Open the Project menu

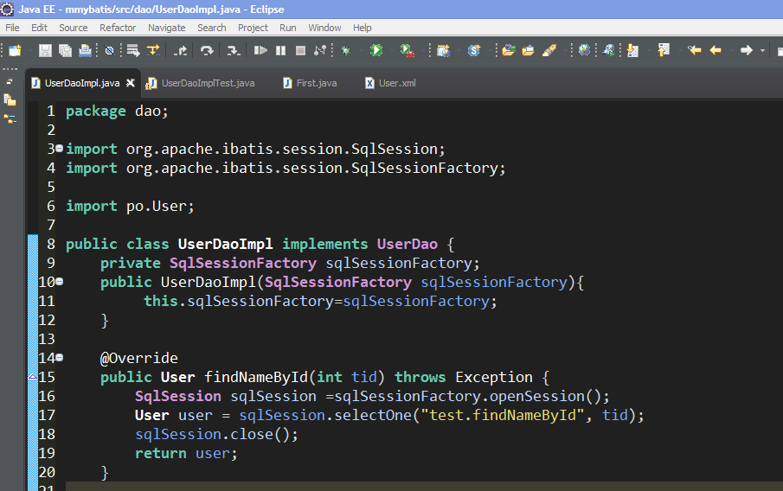pyautogui.click(x=254, y=28)
